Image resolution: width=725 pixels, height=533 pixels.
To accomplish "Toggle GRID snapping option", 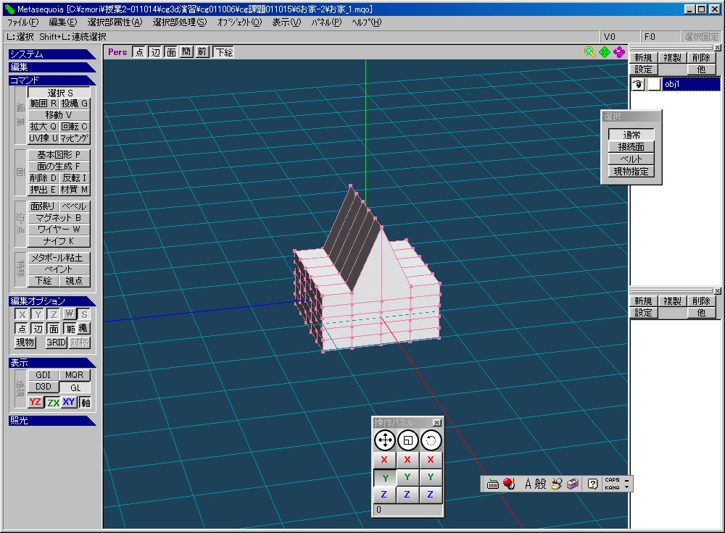I will [56, 343].
